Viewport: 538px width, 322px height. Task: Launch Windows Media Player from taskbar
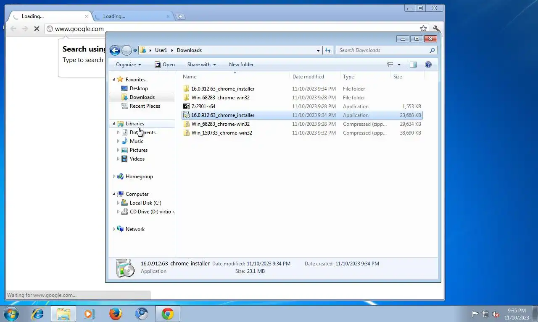point(89,314)
